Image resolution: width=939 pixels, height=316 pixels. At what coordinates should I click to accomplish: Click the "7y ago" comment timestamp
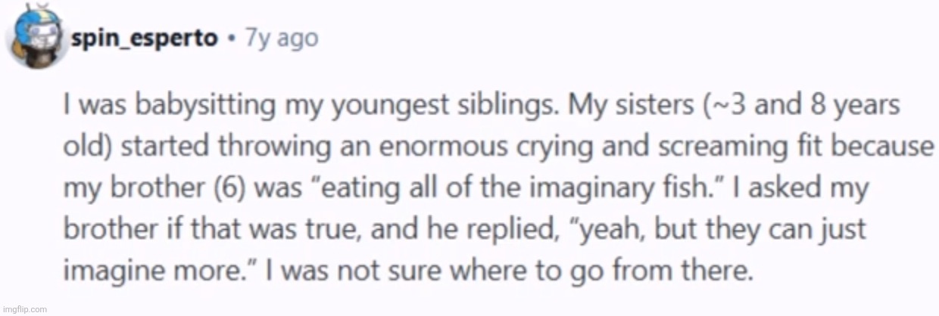pos(280,39)
